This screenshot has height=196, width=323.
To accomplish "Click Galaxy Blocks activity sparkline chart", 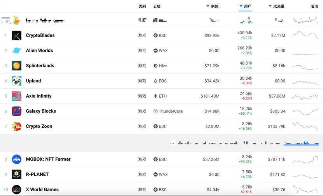I will (x=305, y=112).
